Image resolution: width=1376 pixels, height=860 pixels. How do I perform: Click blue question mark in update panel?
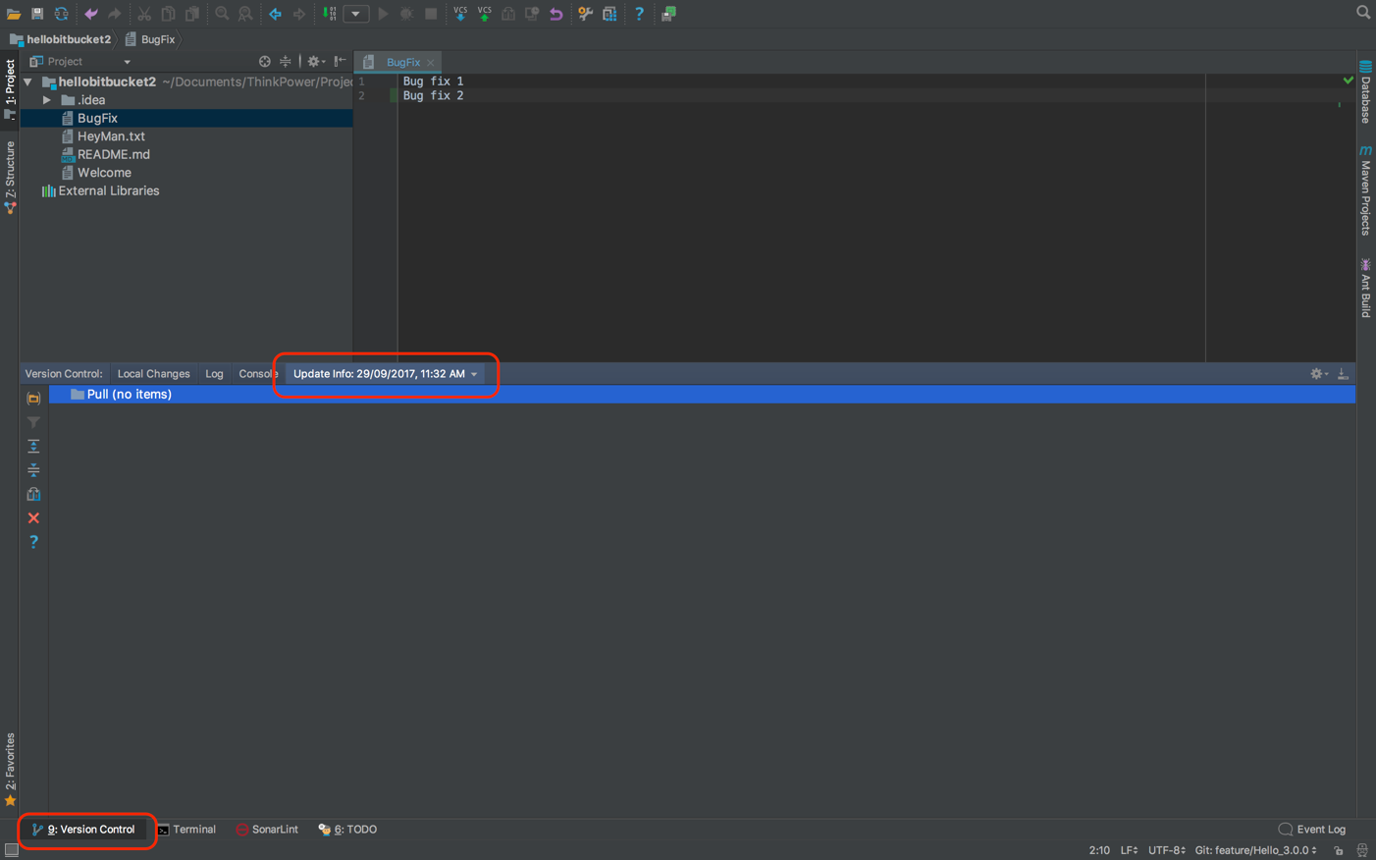[x=33, y=542]
